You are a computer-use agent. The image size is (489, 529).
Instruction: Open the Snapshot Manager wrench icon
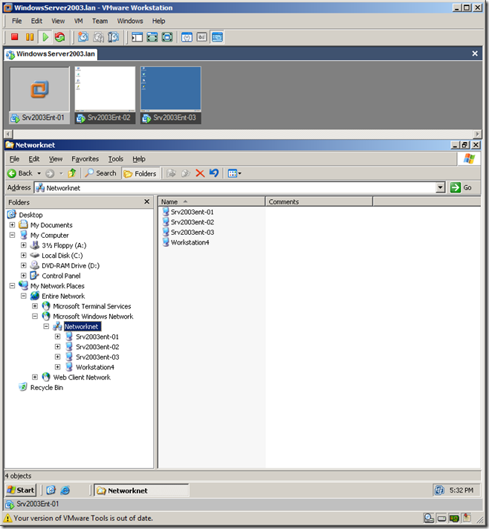[x=114, y=36]
